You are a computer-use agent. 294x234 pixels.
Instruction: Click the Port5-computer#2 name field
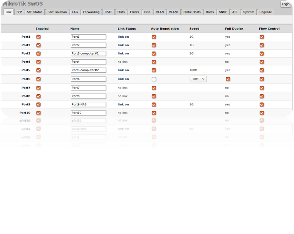point(88,70)
